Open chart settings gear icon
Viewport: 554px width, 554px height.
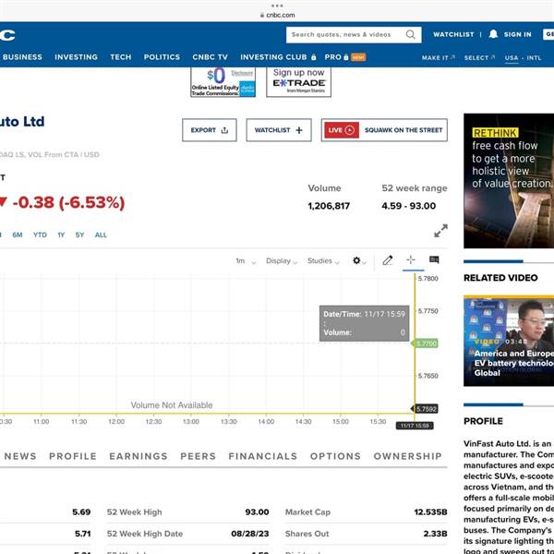pyautogui.click(x=356, y=260)
